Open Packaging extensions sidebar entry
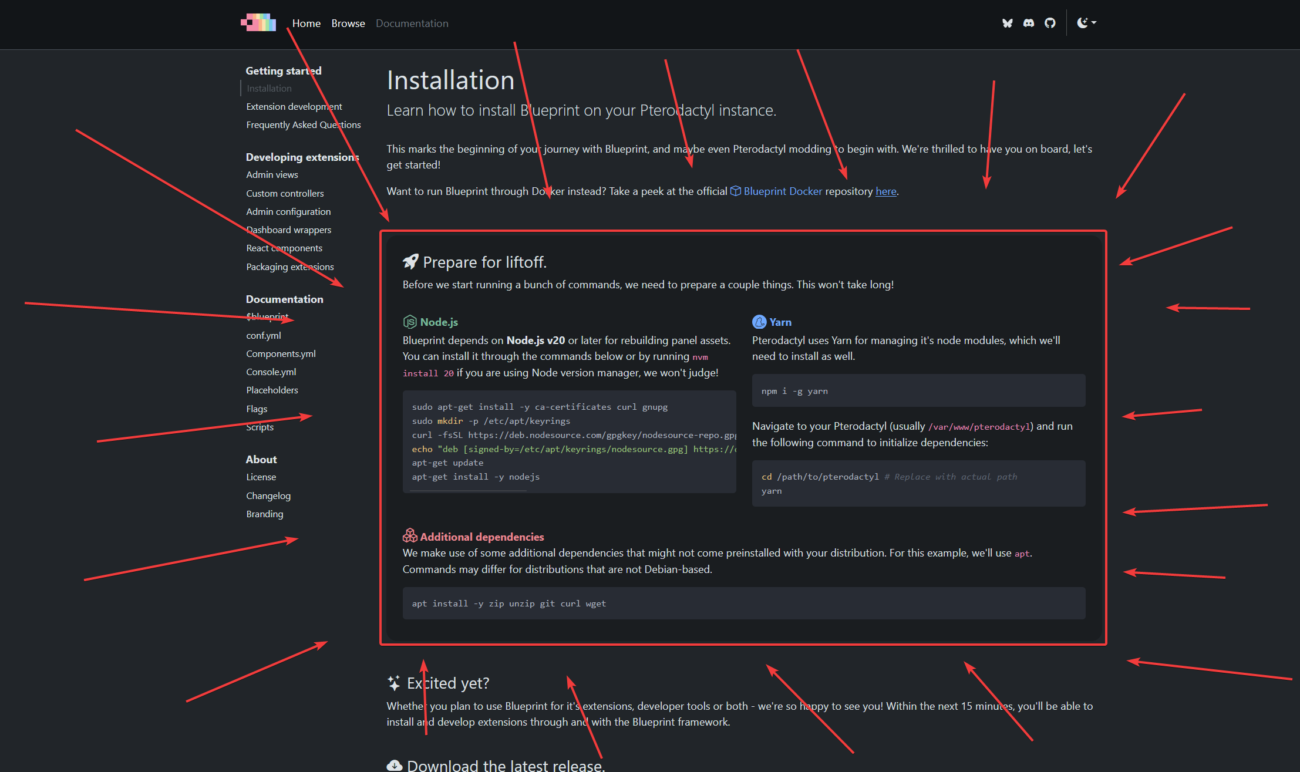The width and height of the screenshot is (1300, 772). (290, 267)
